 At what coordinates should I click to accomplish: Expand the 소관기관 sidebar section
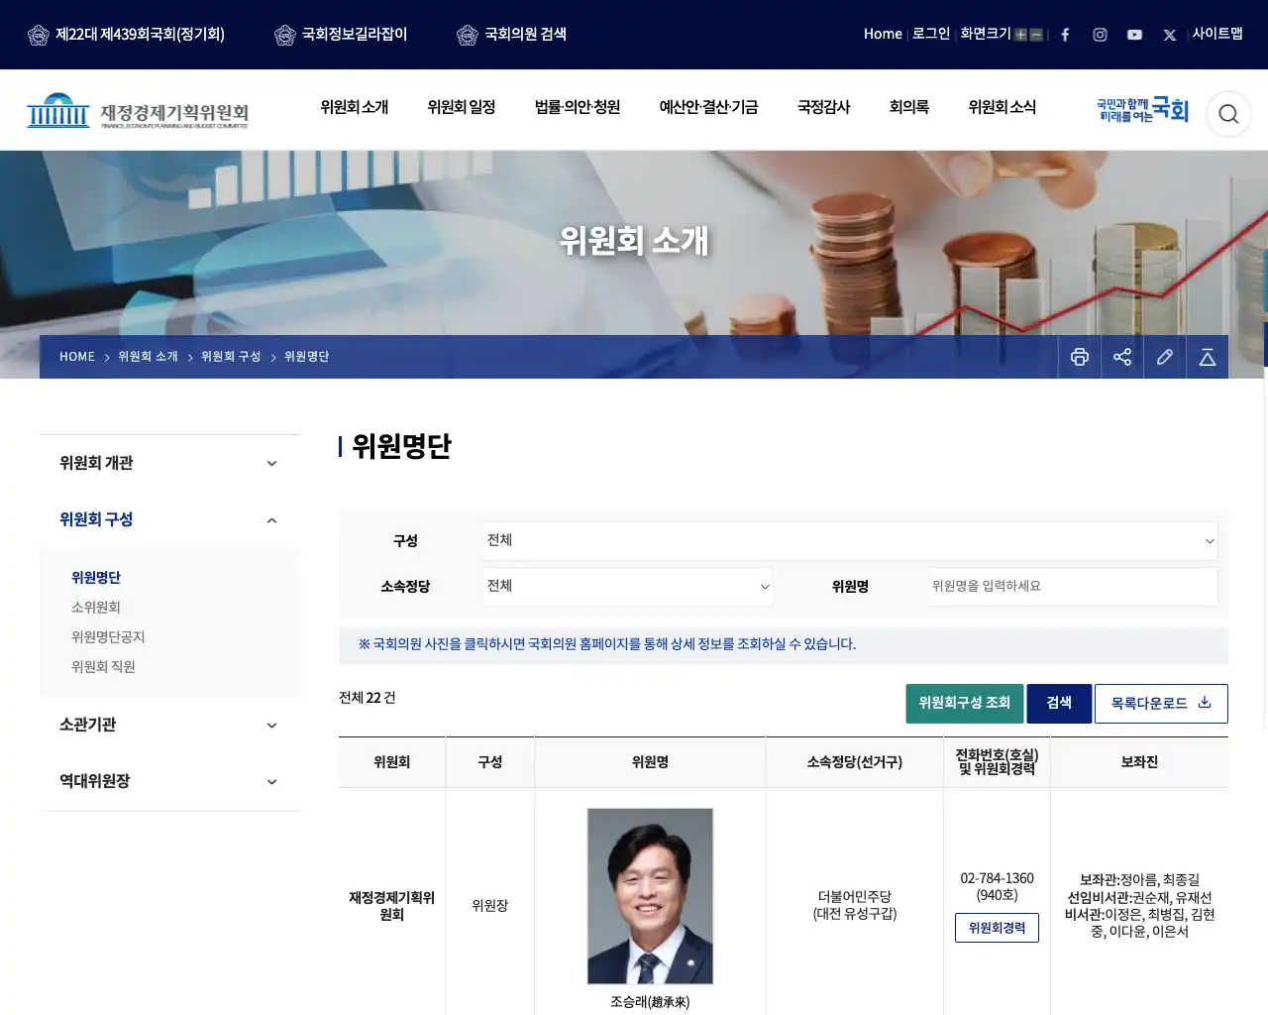[169, 725]
